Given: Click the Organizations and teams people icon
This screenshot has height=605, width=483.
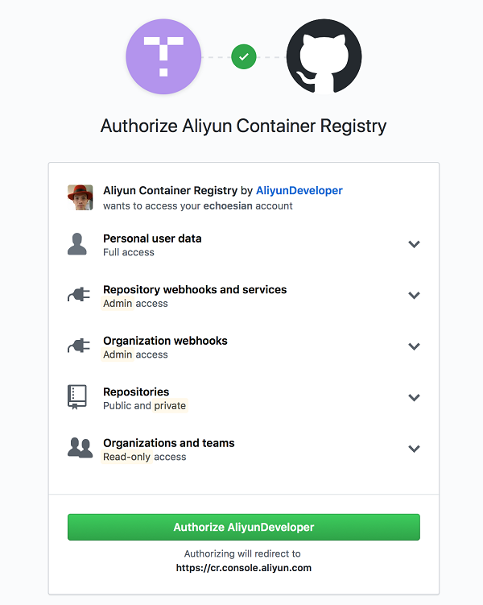Looking at the screenshot, I should (80, 449).
